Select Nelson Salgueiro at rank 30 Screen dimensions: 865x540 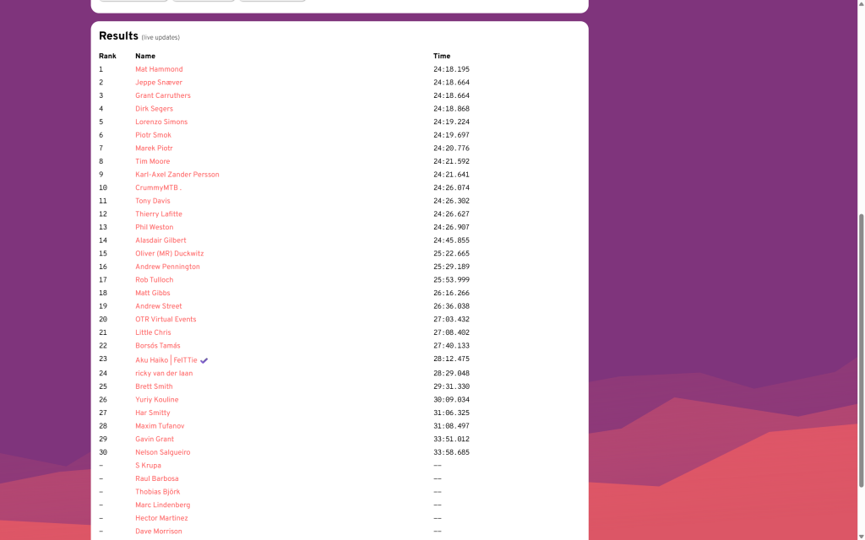[163, 452]
